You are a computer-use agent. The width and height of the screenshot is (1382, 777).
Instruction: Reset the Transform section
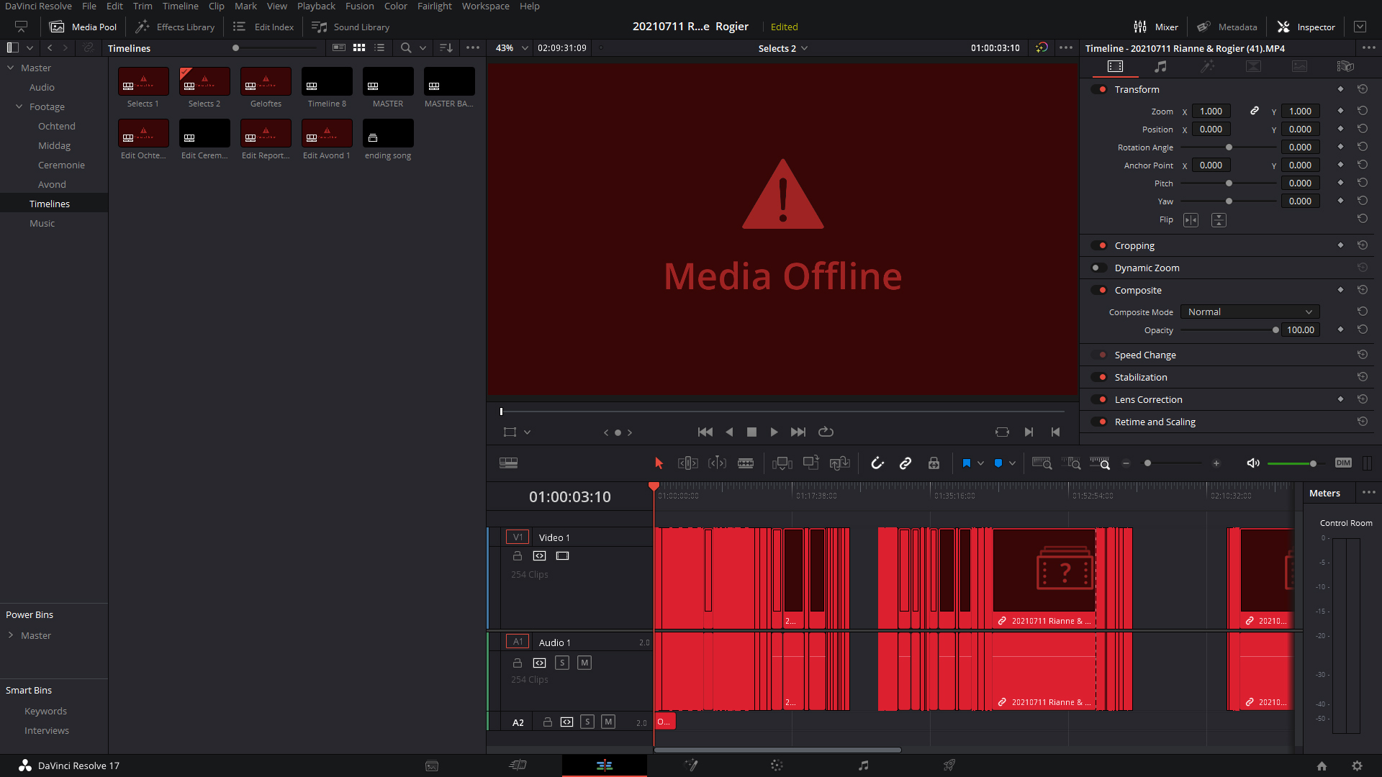[x=1362, y=89]
